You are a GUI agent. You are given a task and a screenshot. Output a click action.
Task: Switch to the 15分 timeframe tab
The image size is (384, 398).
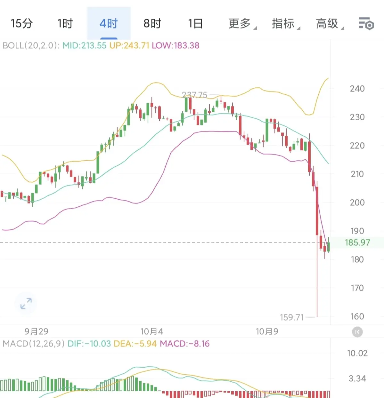tap(22, 23)
